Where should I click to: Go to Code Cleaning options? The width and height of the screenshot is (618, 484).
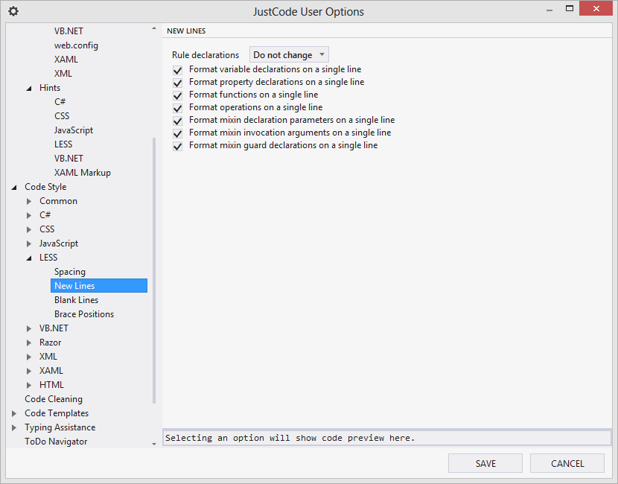point(54,399)
